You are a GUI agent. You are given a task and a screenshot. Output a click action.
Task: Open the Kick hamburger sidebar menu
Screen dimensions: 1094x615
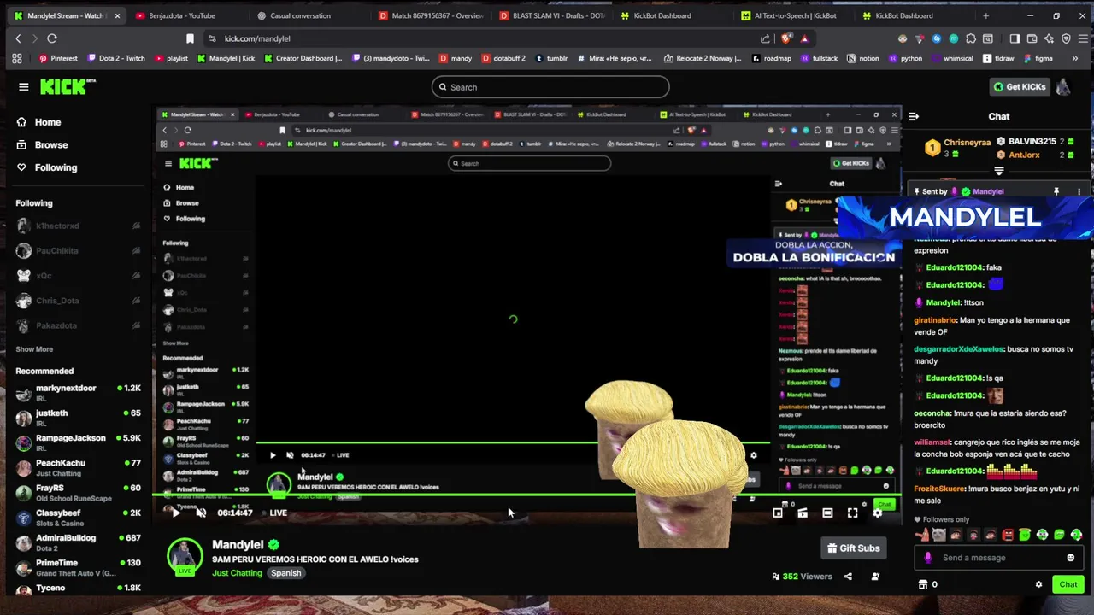click(x=24, y=86)
